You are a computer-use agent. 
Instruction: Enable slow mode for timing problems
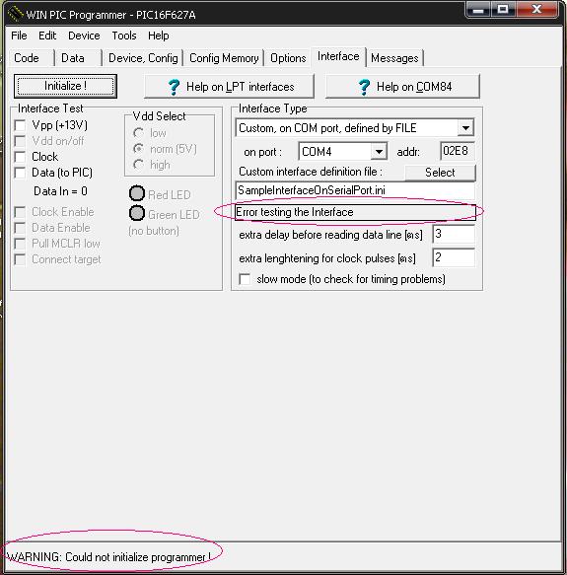(245, 279)
